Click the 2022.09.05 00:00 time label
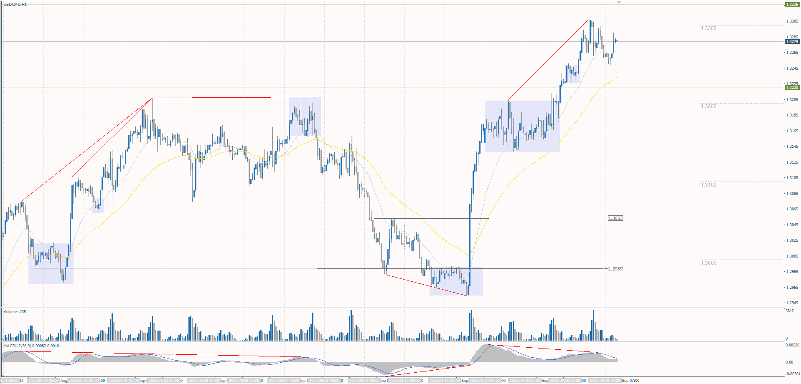 point(204,381)
